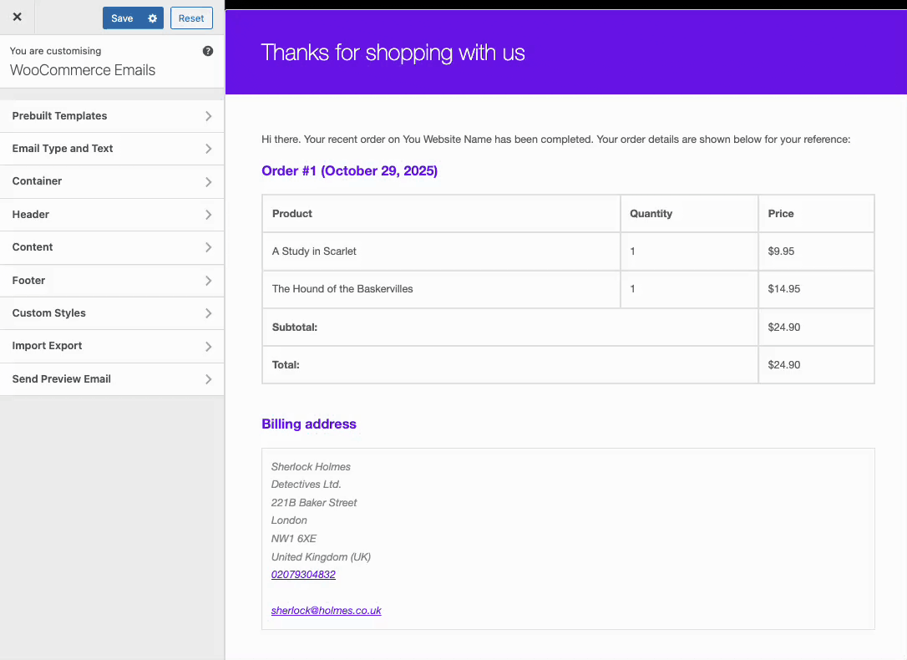Exit the customizer via the X icon
Screen dimensions: 907x660
(17, 17)
